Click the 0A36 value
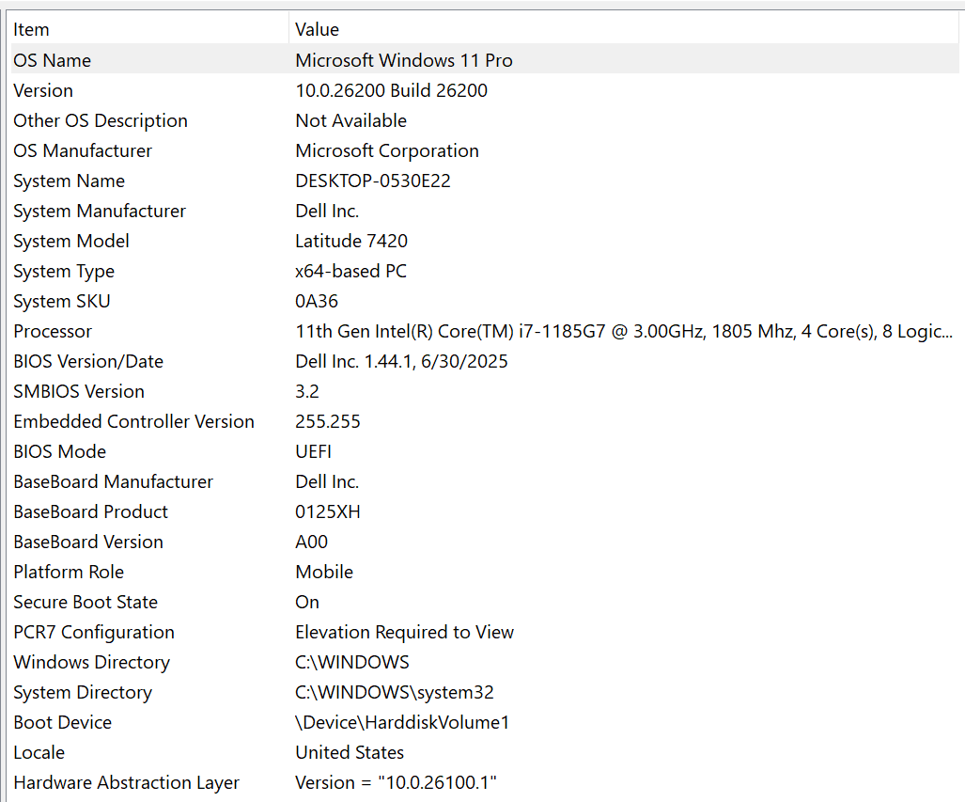 point(317,301)
